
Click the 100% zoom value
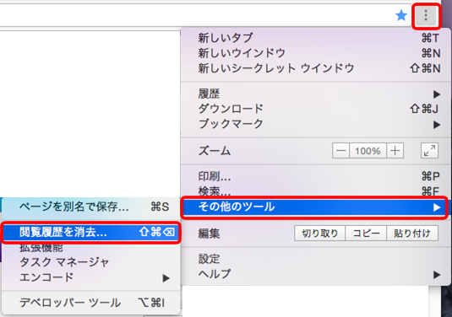[x=368, y=151]
